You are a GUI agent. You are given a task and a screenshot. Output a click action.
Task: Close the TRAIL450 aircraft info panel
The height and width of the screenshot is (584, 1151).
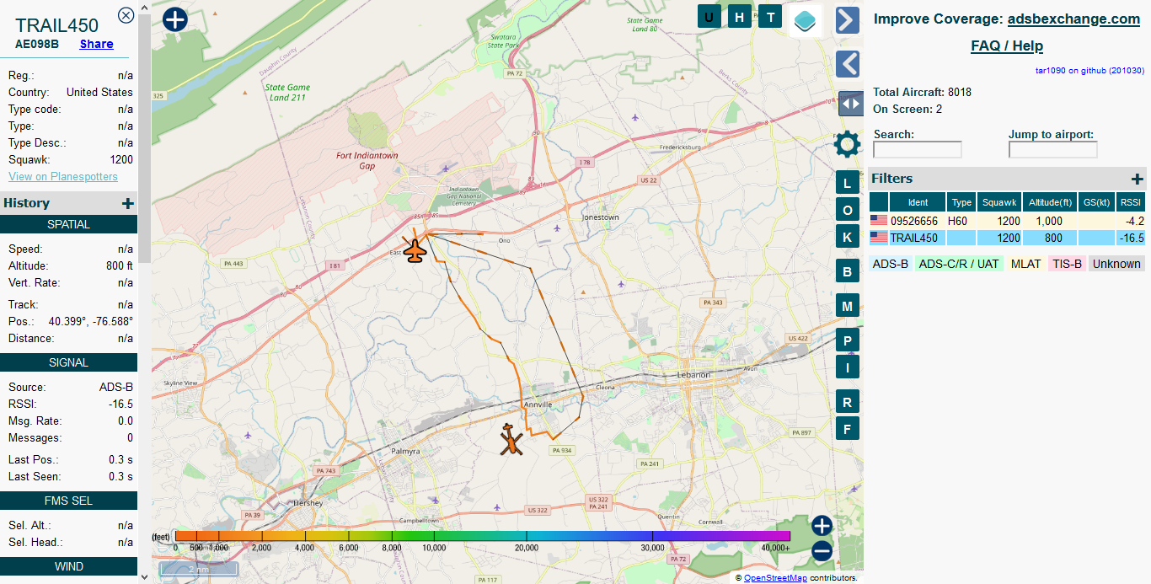click(x=126, y=15)
